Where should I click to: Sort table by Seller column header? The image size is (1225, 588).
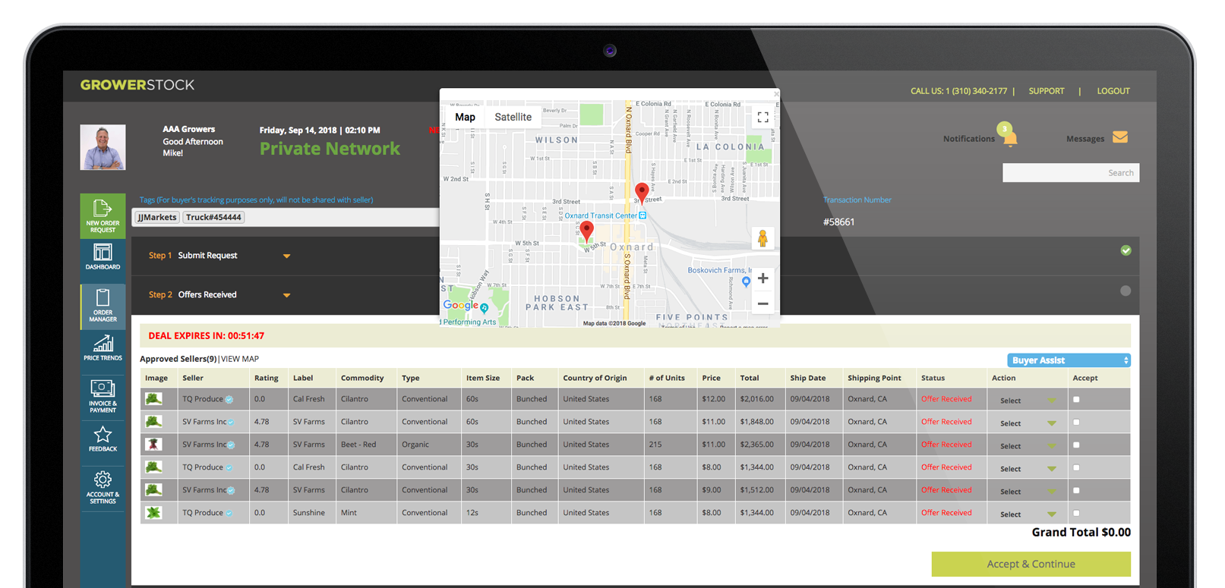193,378
